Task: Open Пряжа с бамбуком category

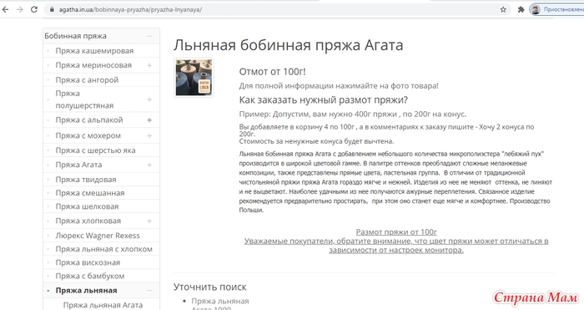Action: pos(90,276)
